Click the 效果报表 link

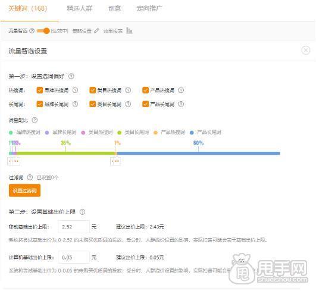113,31
